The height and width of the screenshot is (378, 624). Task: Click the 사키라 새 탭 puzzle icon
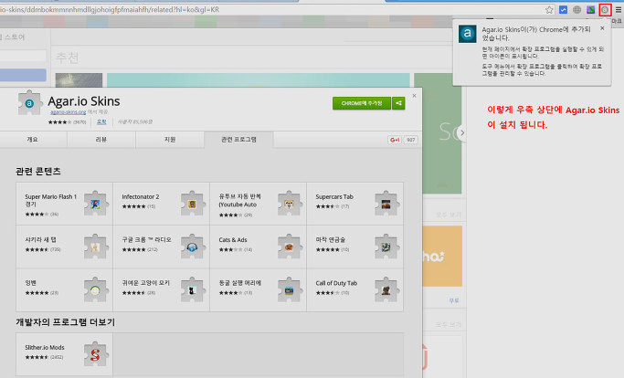coord(95,247)
